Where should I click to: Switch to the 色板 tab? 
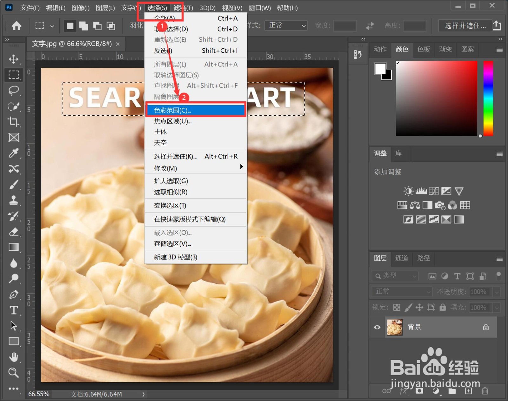tap(424, 49)
